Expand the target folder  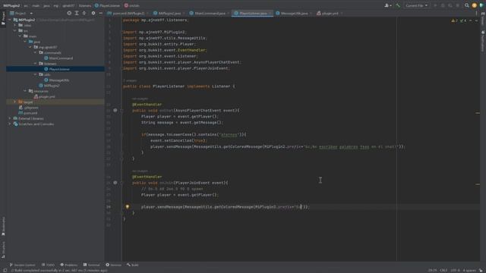point(15,102)
